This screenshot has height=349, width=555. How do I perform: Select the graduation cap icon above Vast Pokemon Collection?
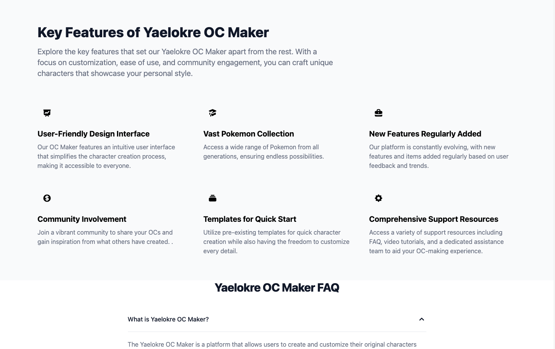point(213,113)
